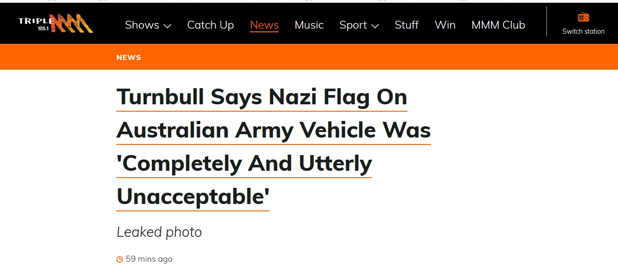Expand the Sport dropdown chevron
618x270 pixels.
[x=375, y=26]
